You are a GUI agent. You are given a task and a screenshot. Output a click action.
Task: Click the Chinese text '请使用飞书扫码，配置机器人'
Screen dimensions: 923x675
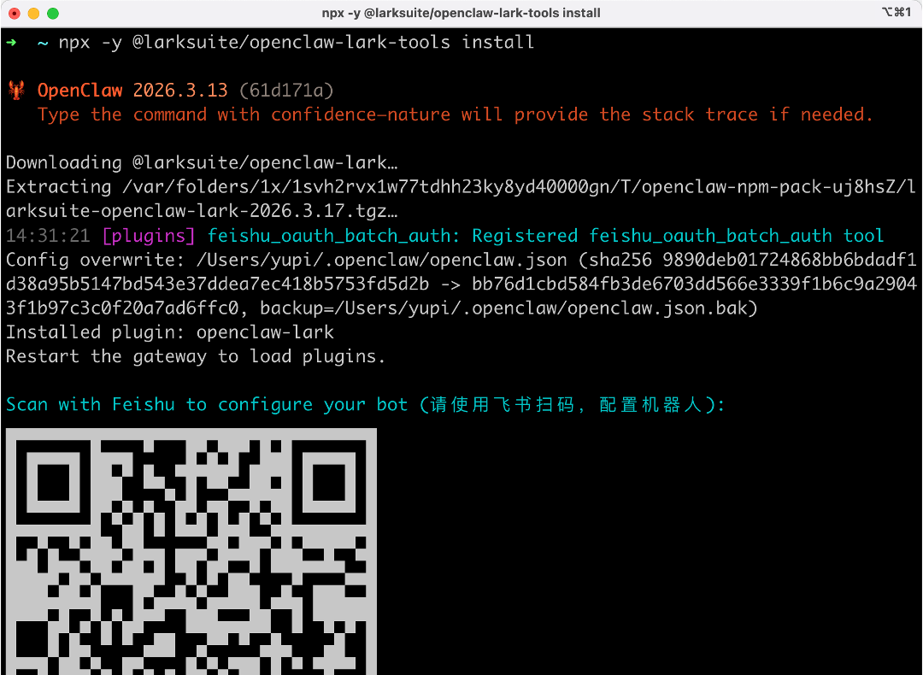(567, 404)
